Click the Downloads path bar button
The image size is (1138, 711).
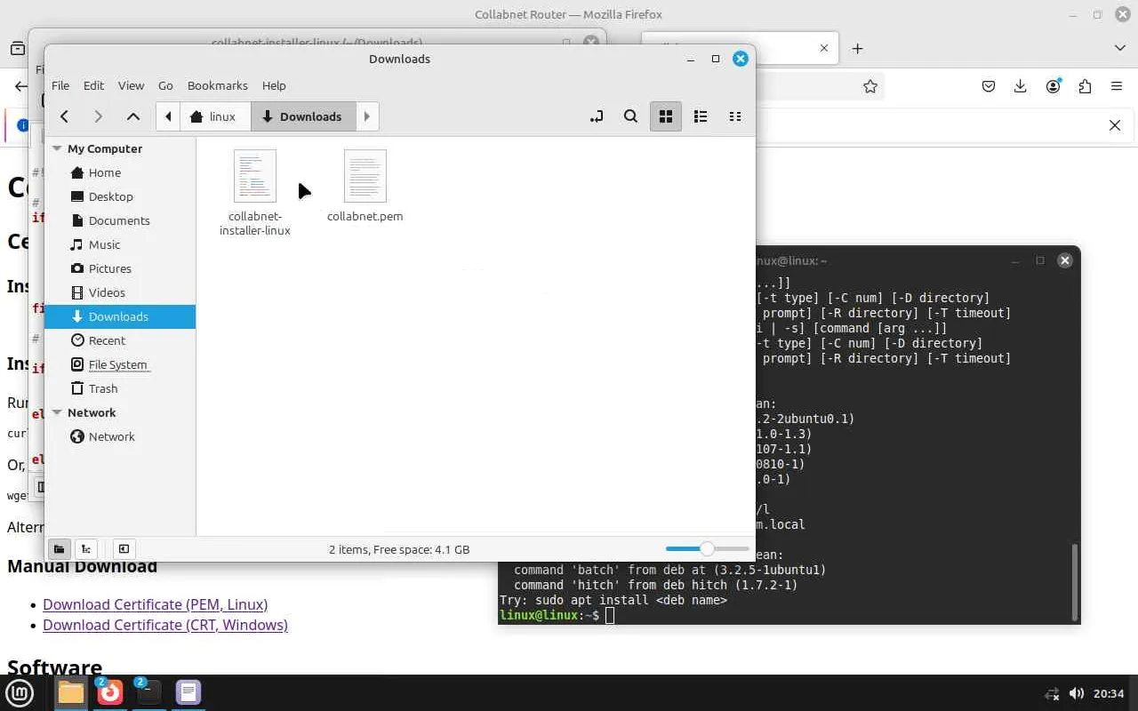click(x=302, y=116)
